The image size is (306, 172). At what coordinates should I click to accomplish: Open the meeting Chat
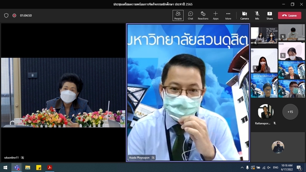click(190, 15)
